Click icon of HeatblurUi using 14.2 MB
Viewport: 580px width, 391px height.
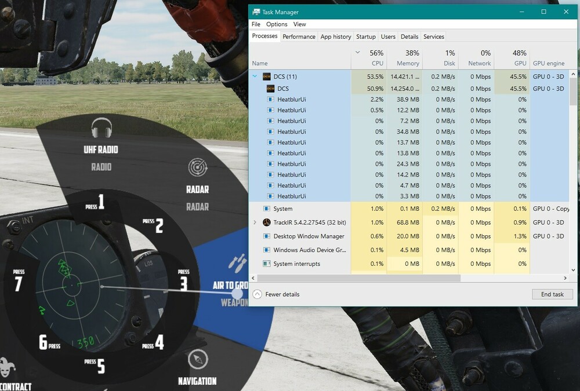tap(270, 174)
